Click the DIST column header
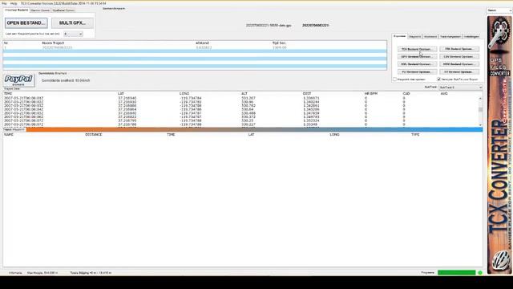The image size is (513, 289). click(307, 94)
